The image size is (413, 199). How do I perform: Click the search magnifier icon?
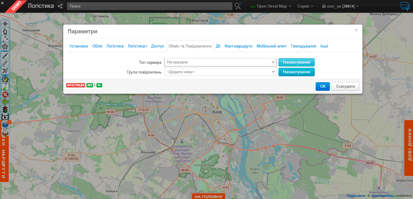[238, 6]
